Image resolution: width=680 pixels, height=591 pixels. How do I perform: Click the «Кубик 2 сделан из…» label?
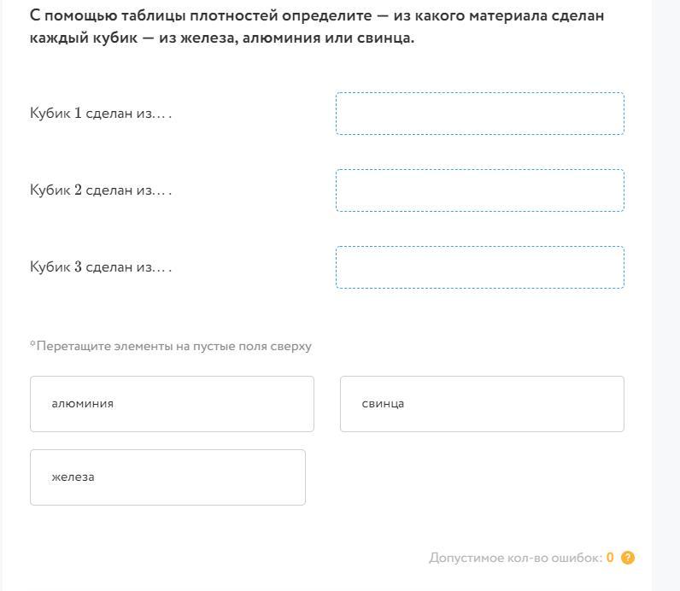click(x=101, y=190)
